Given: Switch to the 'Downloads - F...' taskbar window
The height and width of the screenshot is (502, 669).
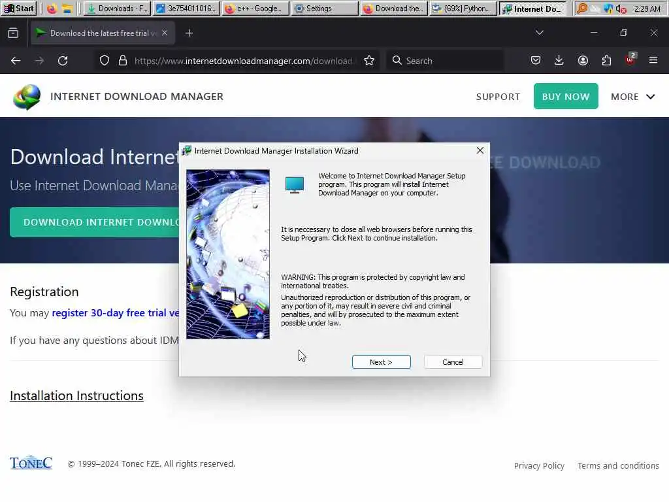Looking at the screenshot, I should [x=117, y=8].
